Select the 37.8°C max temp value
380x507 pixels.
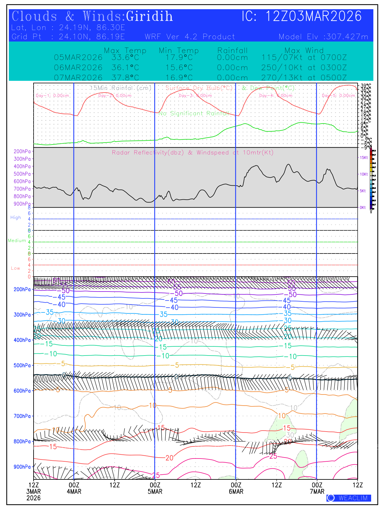125,78
